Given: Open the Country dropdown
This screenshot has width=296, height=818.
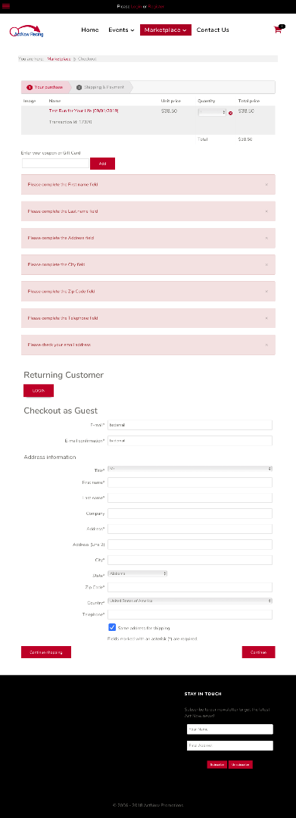Looking at the screenshot, I should click(190, 601).
